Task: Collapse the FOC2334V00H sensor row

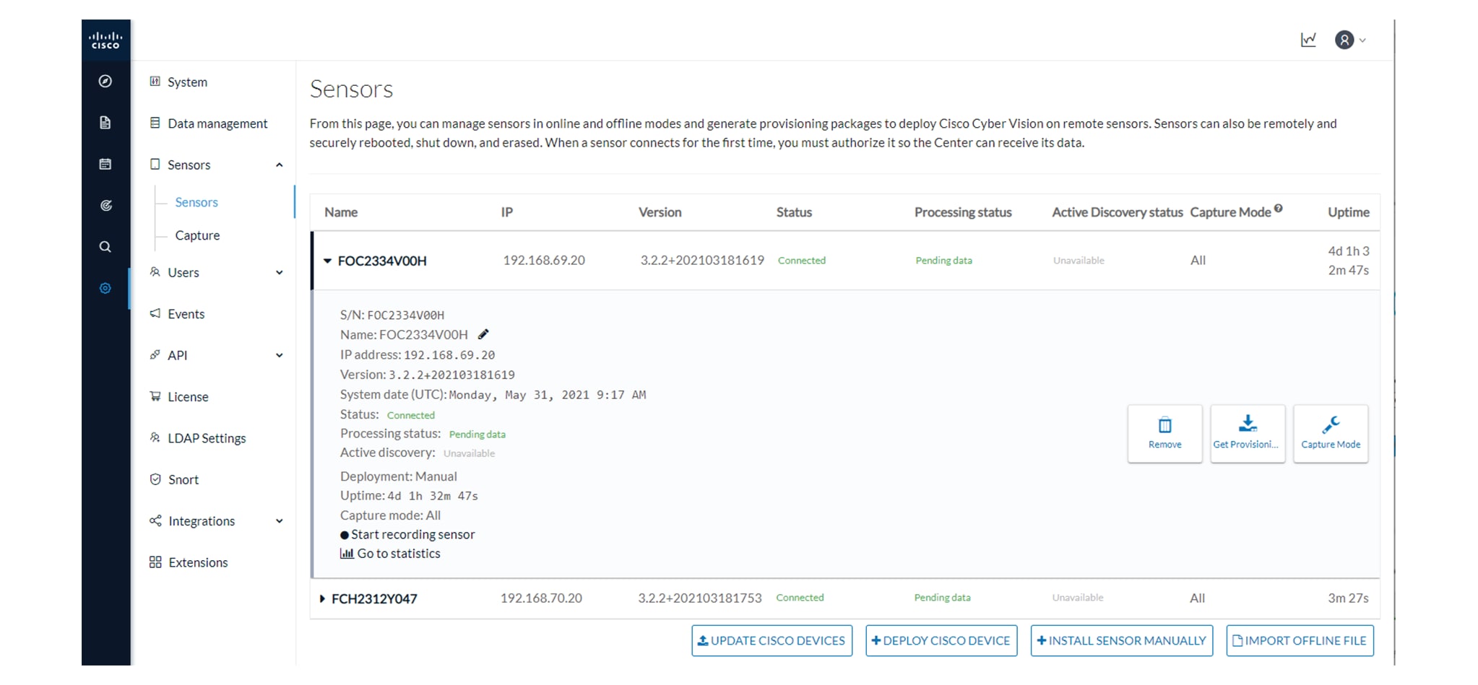Action: click(327, 261)
